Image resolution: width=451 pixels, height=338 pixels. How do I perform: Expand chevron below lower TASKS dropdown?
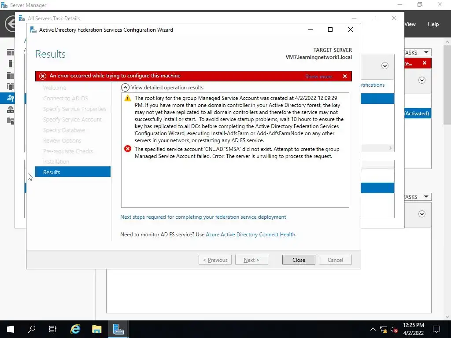click(422, 214)
